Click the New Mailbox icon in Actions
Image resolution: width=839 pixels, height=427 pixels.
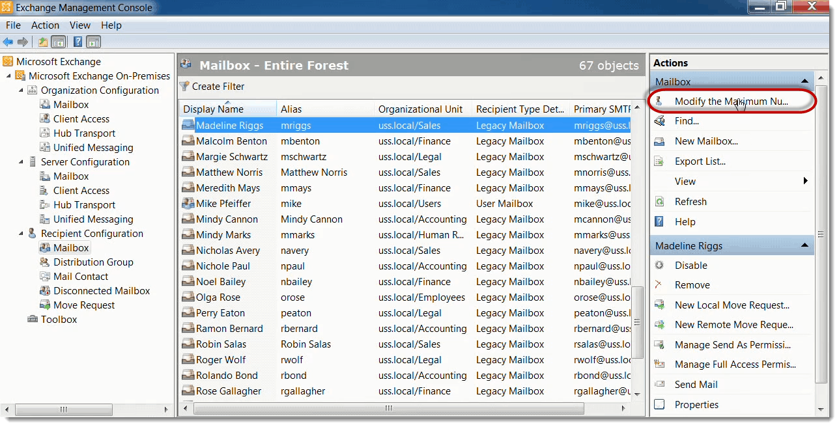click(660, 141)
